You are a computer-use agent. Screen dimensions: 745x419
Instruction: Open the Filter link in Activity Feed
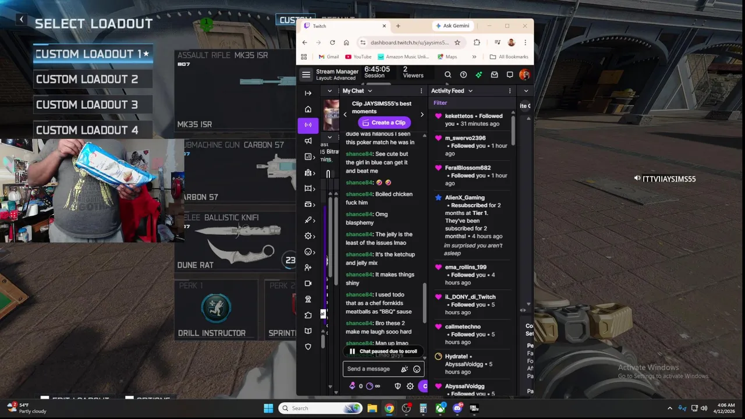click(440, 103)
